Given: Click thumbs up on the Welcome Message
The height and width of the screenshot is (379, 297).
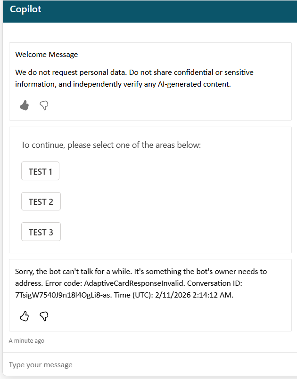Looking at the screenshot, I should click(x=24, y=105).
